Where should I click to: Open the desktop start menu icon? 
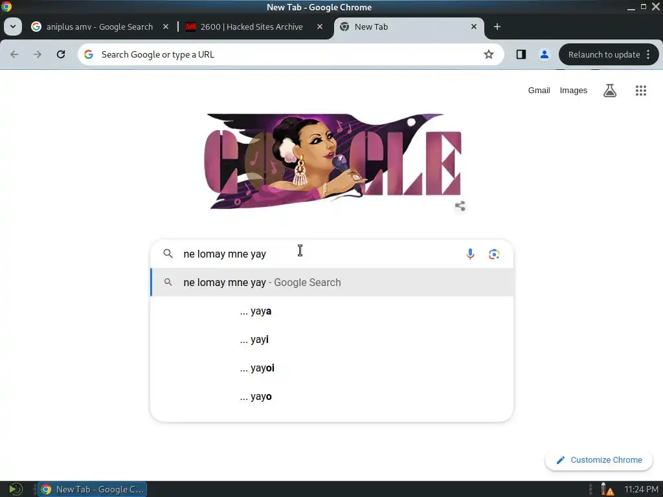pos(16,489)
